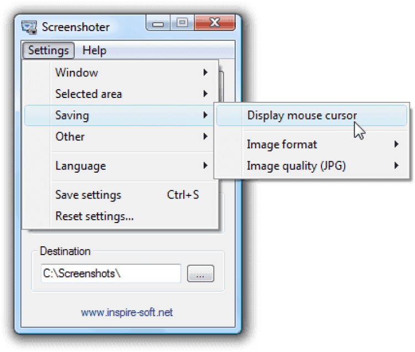415x352 pixels.
Task: Open the Settings menu
Action: coord(48,50)
